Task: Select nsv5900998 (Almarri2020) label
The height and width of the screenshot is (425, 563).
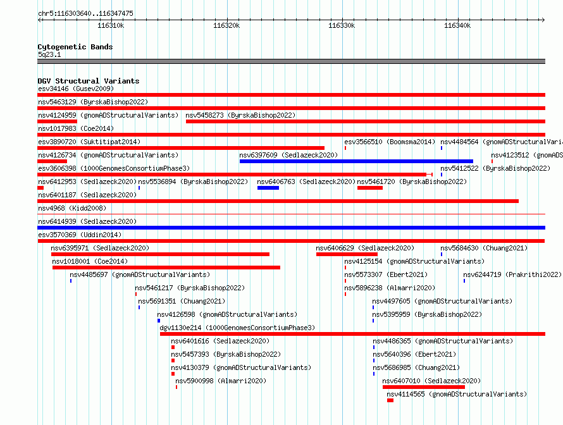Action: coord(221,381)
